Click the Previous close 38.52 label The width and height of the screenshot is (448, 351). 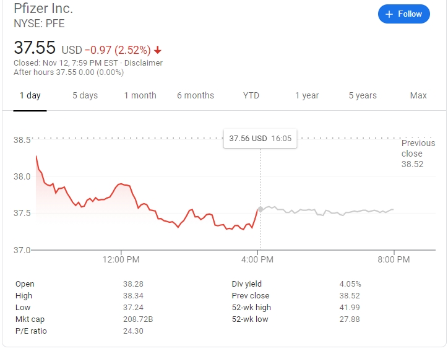418,154
